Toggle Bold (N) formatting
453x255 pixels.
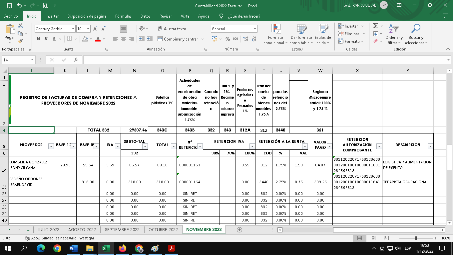tap(38, 39)
